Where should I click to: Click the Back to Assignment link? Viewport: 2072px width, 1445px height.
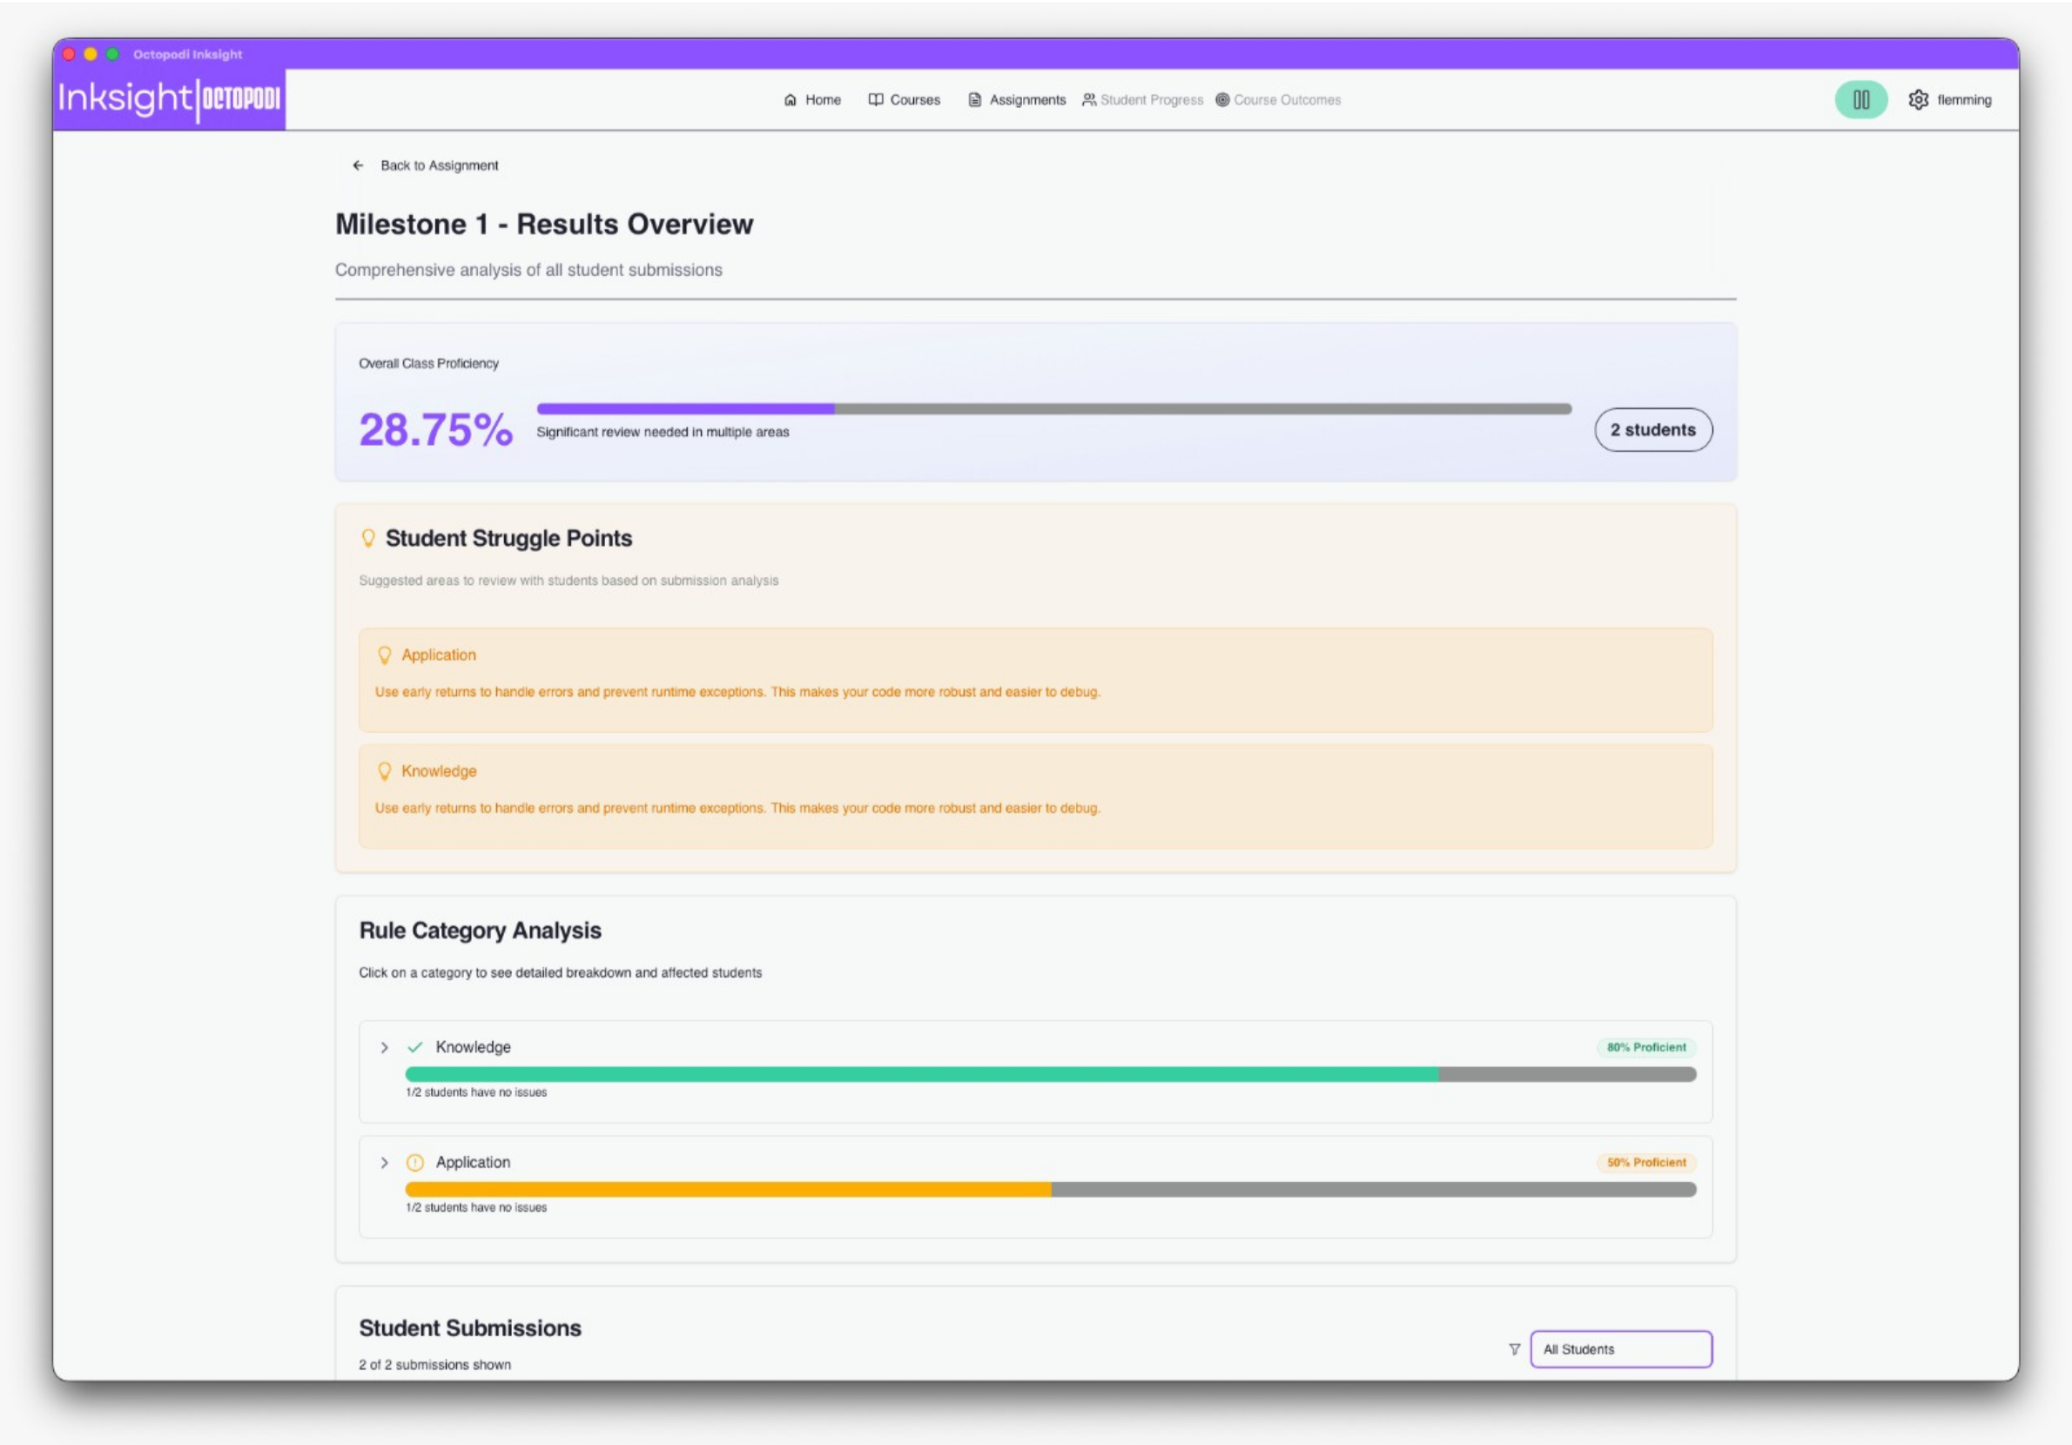coord(424,165)
